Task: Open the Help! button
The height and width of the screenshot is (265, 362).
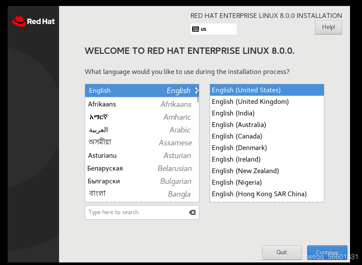Action: pyautogui.click(x=328, y=27)
